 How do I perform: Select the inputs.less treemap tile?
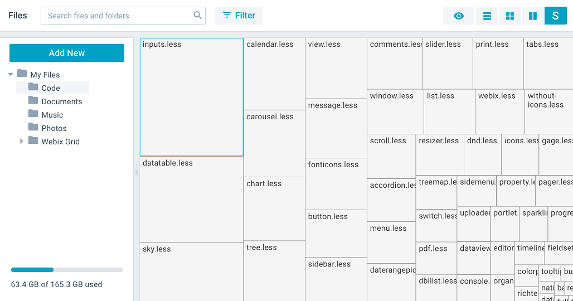click(191, 97)
